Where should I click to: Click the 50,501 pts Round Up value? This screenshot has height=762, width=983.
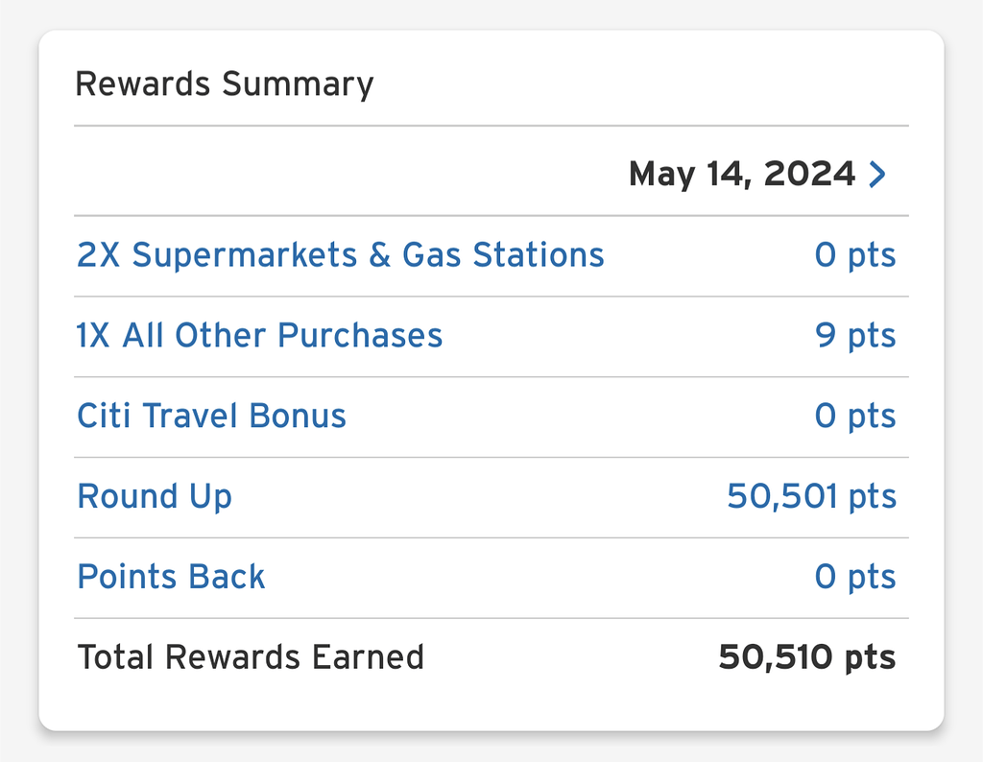pos(811,497)
